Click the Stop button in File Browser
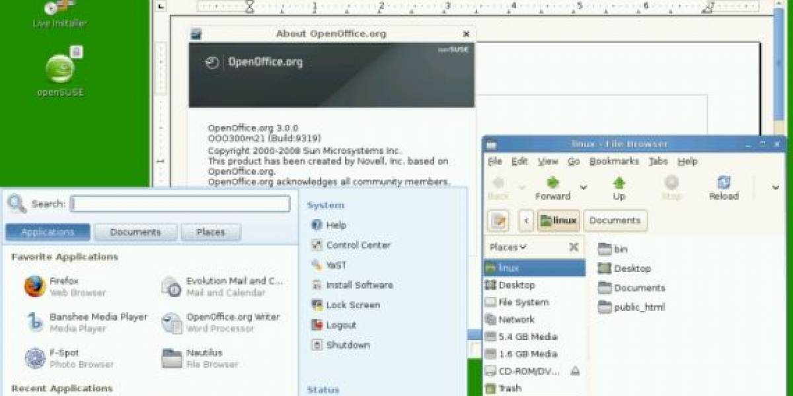Screen dimensions: 793x396 pos(671,188)
